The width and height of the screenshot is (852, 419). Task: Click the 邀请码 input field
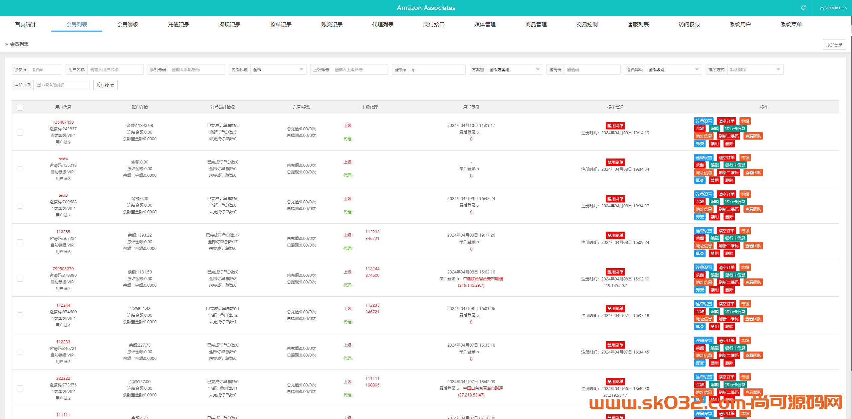pos(592,69)
